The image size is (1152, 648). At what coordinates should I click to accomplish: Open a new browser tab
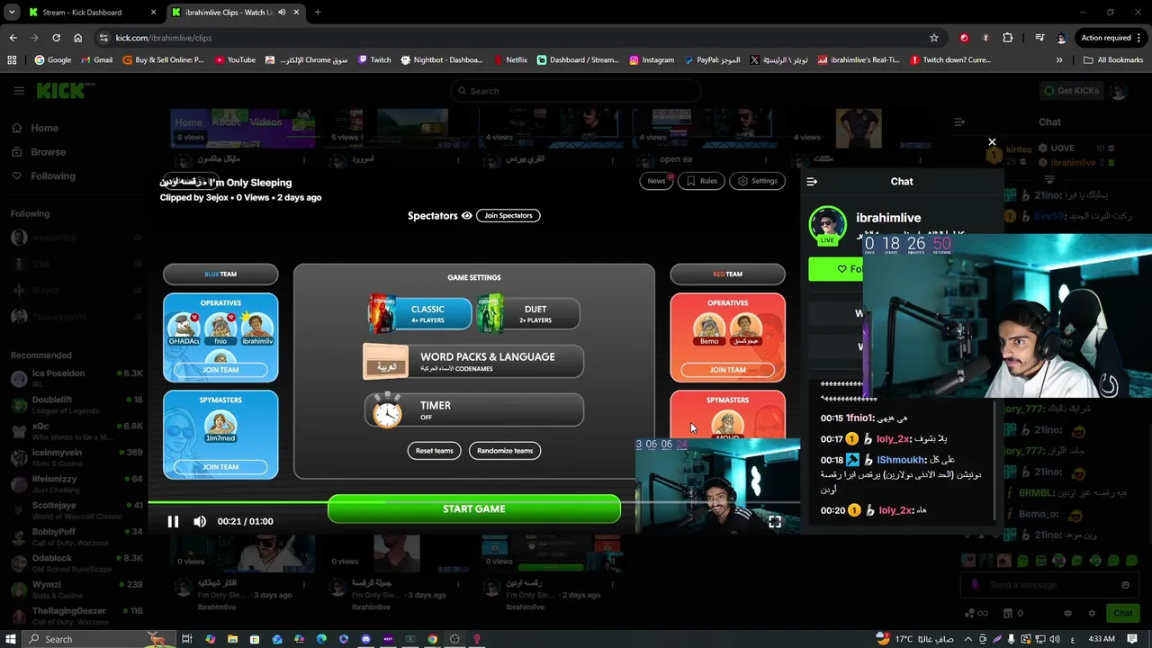(318, 13)
